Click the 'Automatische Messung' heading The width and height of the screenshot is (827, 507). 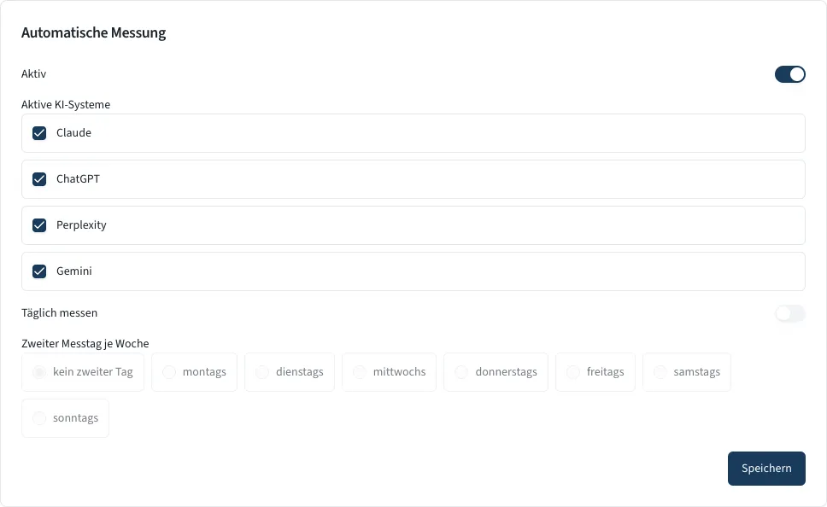click(x=93, y=32)
